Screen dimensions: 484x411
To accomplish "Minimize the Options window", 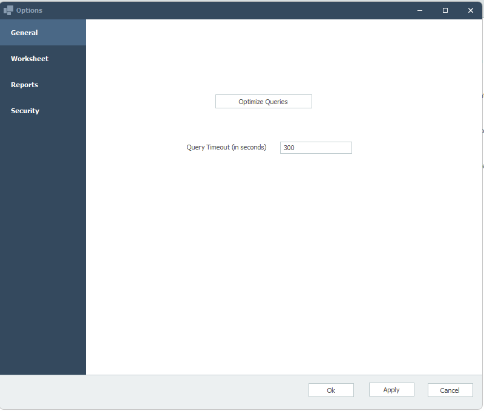I will pos(420,10).
